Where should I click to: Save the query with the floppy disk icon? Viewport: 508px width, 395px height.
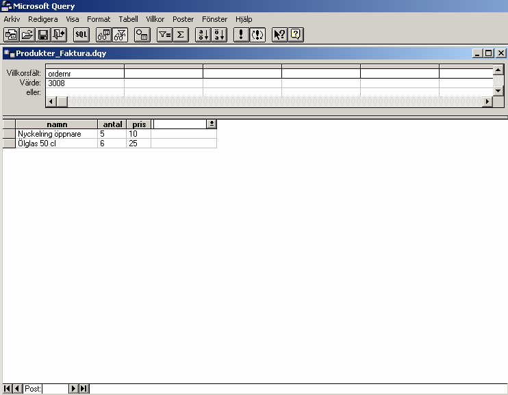pyautogui.click(x=43, y=35)
